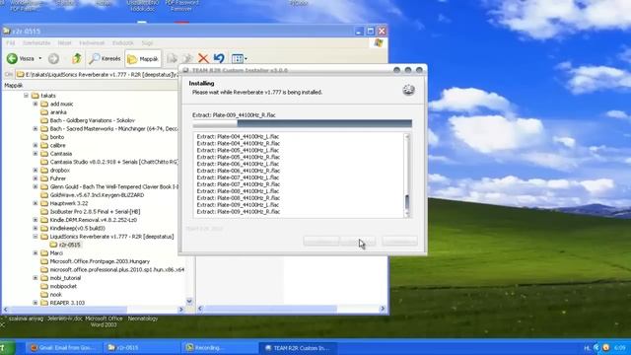This screenshot has height=355, width=631.
Task: Open the Kedvencek menu in Explorer
Action: pyautogui.click(x=92, y=42)
